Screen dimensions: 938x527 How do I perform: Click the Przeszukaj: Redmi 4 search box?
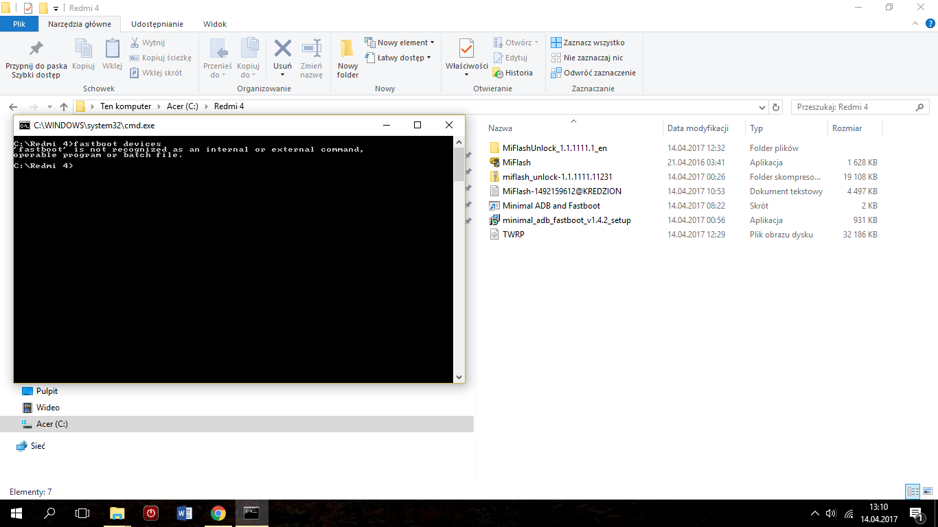pyautogui.click(x=851, y=107)
